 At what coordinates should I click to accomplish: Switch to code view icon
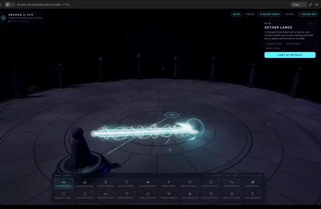click(13, 5)
